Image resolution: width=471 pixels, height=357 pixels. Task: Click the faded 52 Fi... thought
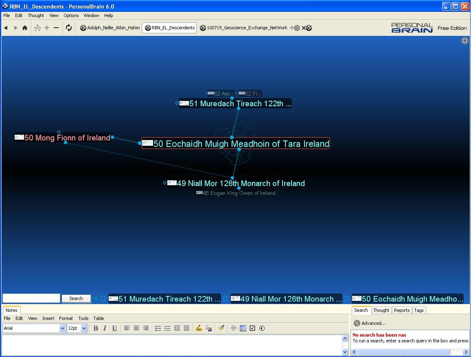tap(250, 94)
